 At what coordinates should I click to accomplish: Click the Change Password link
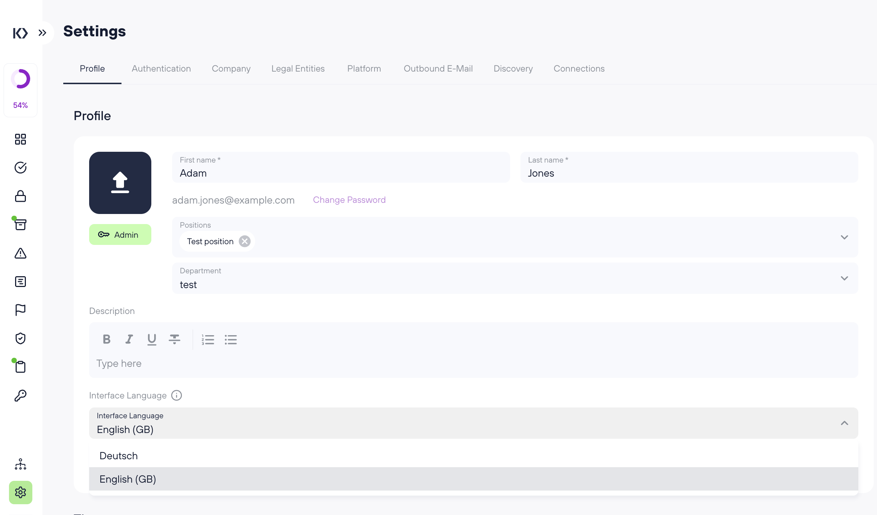pyautogui.click(x=349, y=200)
